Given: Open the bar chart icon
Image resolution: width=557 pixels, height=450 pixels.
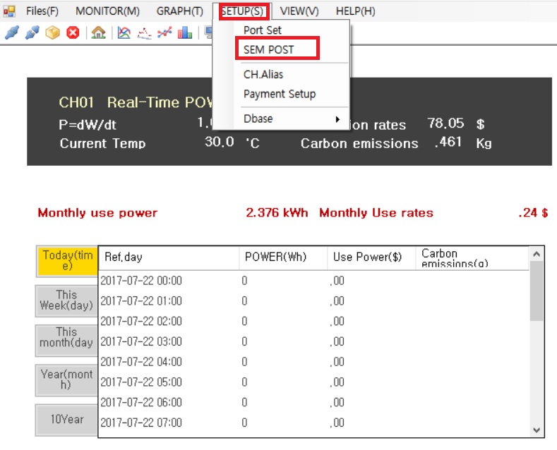Looking at the screenshot, I should tap(185, 32).
